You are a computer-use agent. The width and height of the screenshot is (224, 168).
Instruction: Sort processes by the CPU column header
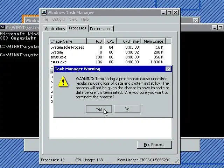tap(110, 41)
